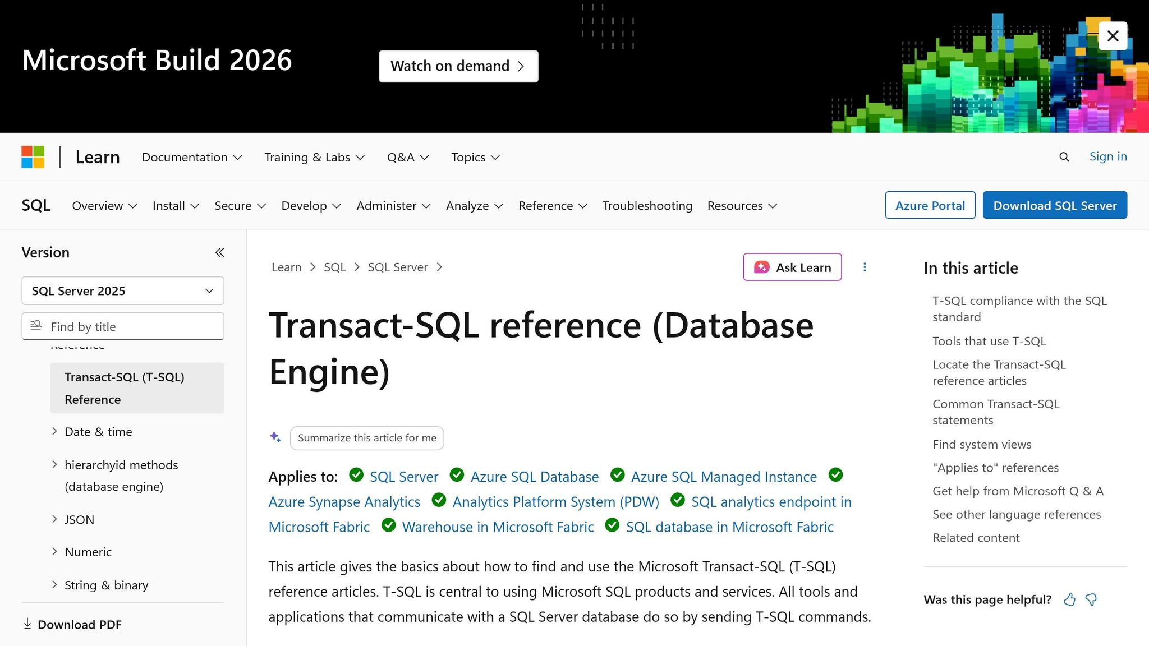Click Troubleshooting in the SQL nav
Viewport: 1149px width, 646px height.
[647, 206]
